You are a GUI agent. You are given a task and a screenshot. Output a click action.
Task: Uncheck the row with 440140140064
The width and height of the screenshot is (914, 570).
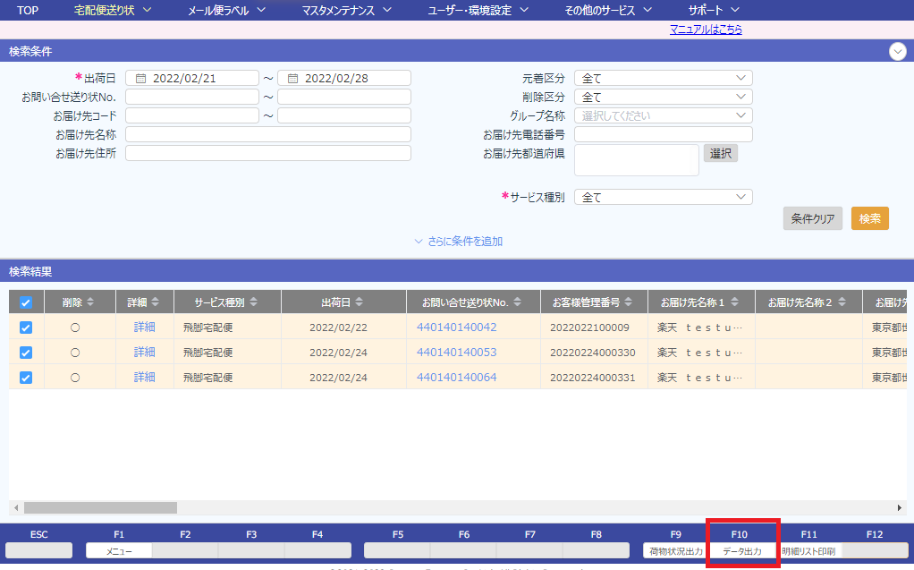tap(26, 378)
